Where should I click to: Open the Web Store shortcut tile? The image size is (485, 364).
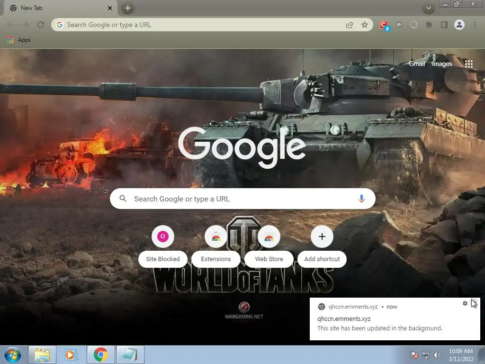click(269, 246)
